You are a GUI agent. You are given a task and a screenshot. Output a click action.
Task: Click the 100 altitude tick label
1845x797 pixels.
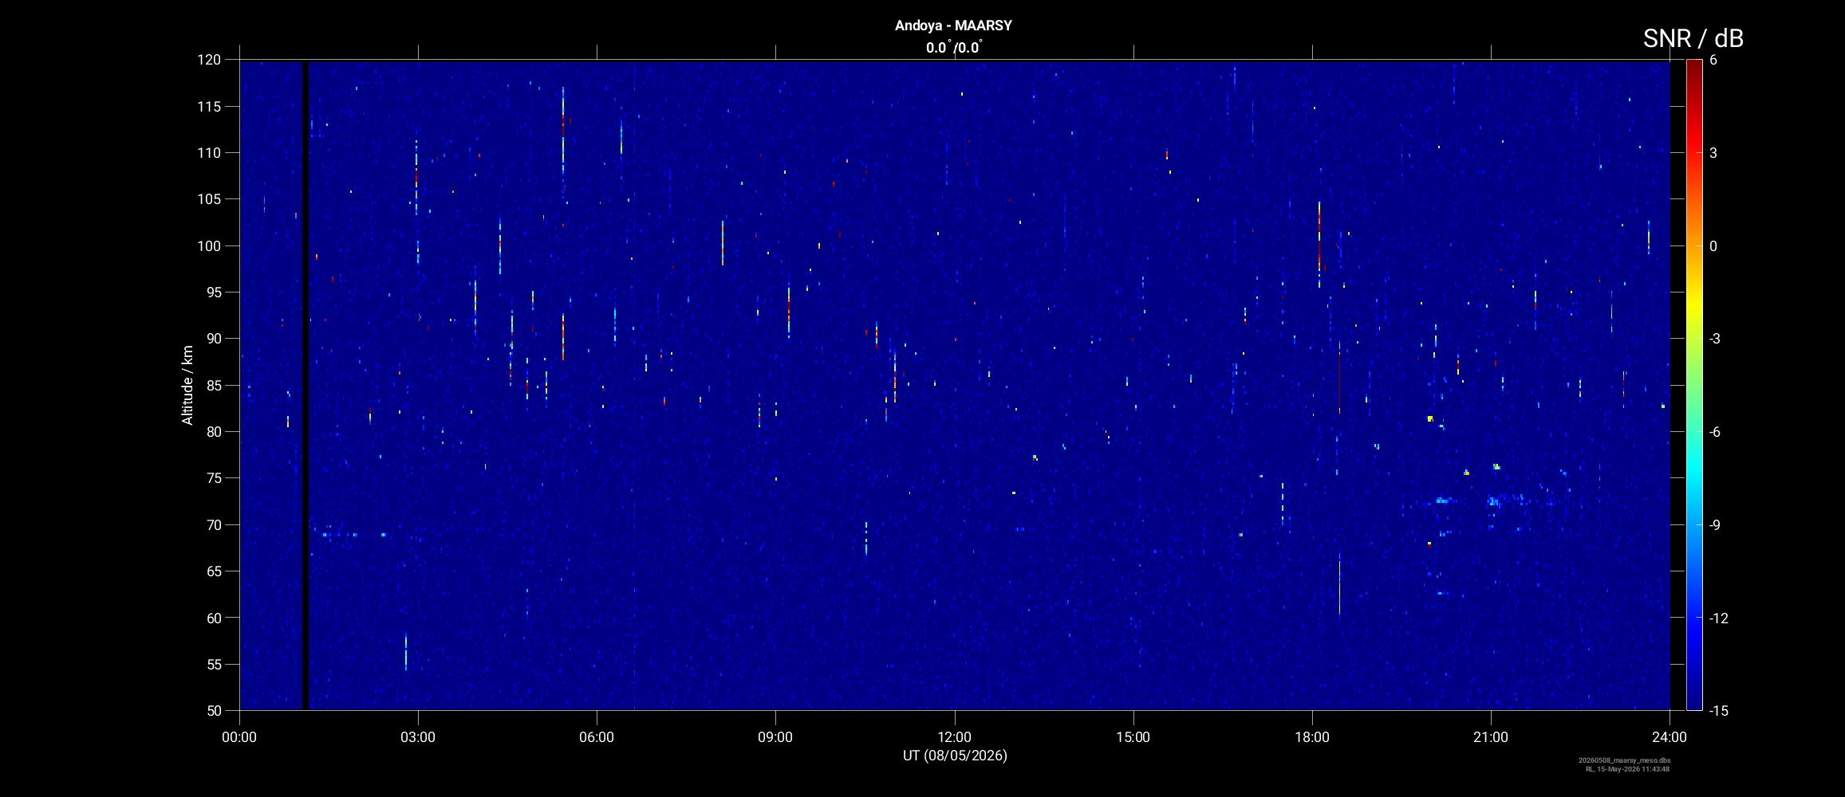209,245
